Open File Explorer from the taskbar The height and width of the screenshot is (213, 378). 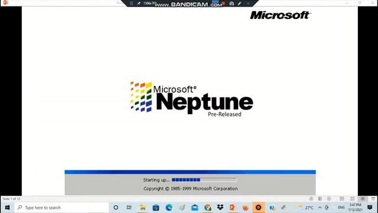(x=143, y=208)
